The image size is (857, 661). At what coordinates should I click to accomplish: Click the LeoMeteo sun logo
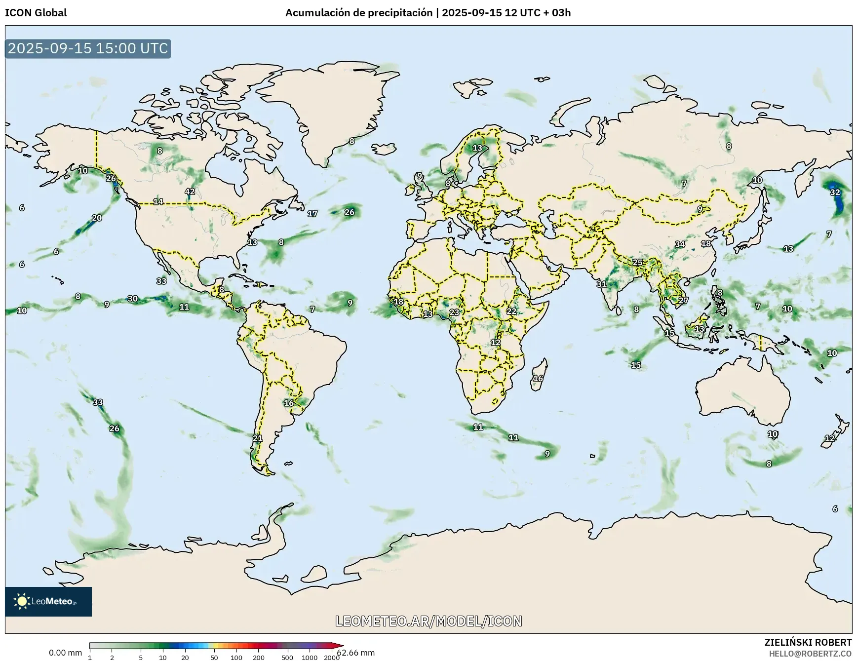click(22, 601)
